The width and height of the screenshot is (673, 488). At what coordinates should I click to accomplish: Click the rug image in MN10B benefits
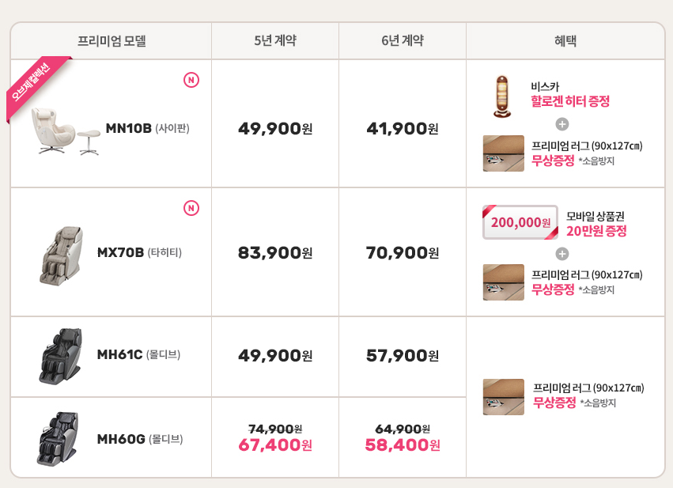tap(503, 153)
